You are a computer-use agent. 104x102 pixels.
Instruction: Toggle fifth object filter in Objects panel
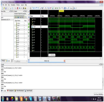coord(22,17)
